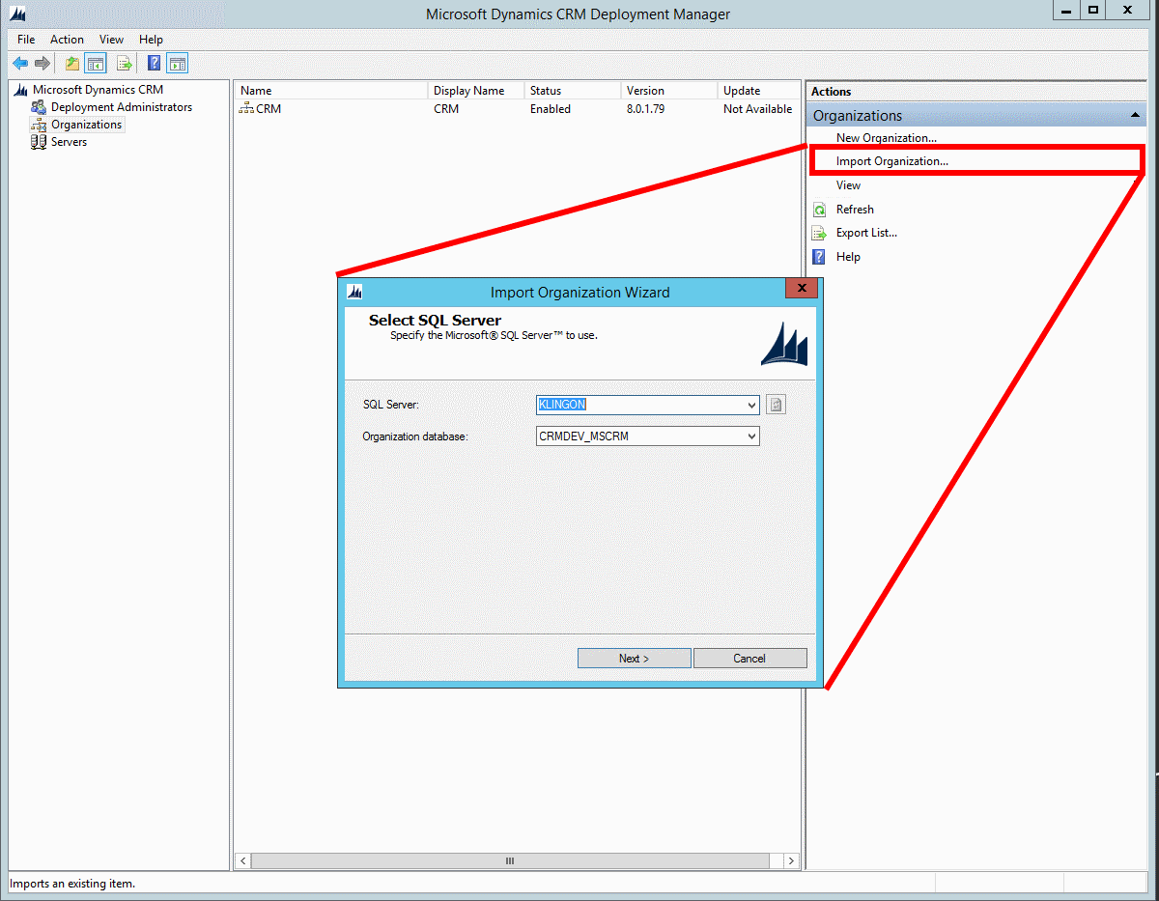Sort by the Name column header
The width and height of the screenshot is (1159, 901).
331,91
